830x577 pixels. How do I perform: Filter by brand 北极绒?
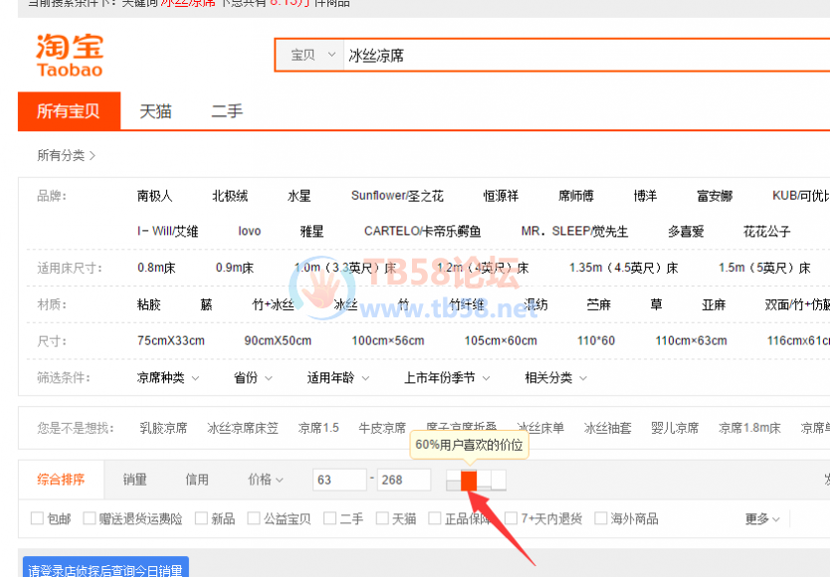(230, 196)
